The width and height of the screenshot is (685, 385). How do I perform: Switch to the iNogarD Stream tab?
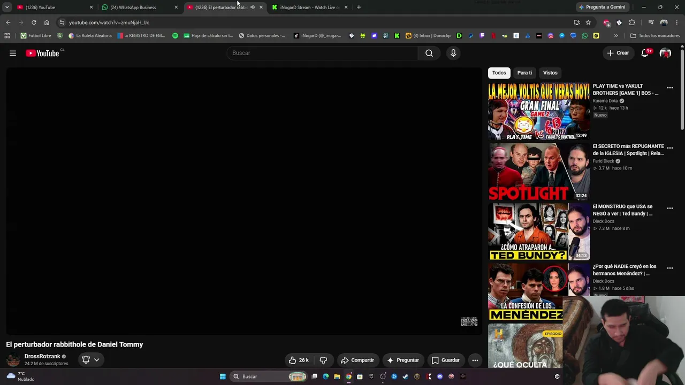[x=309, y=7]
